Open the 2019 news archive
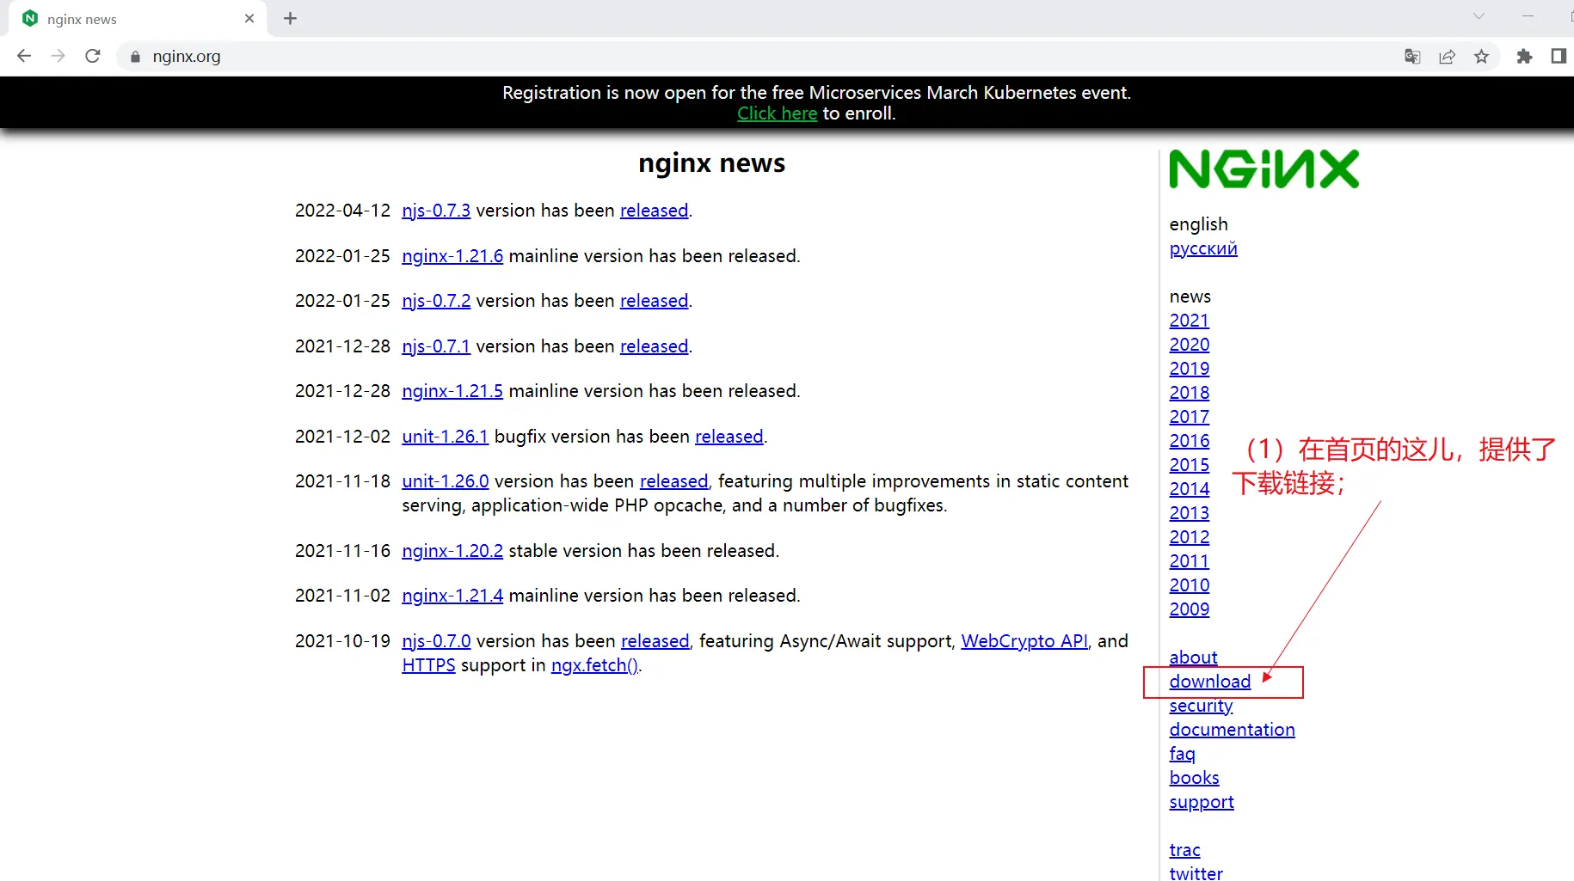This screenshot has height=881, width=1574. pyautogui.click(x=1190, y=369)
